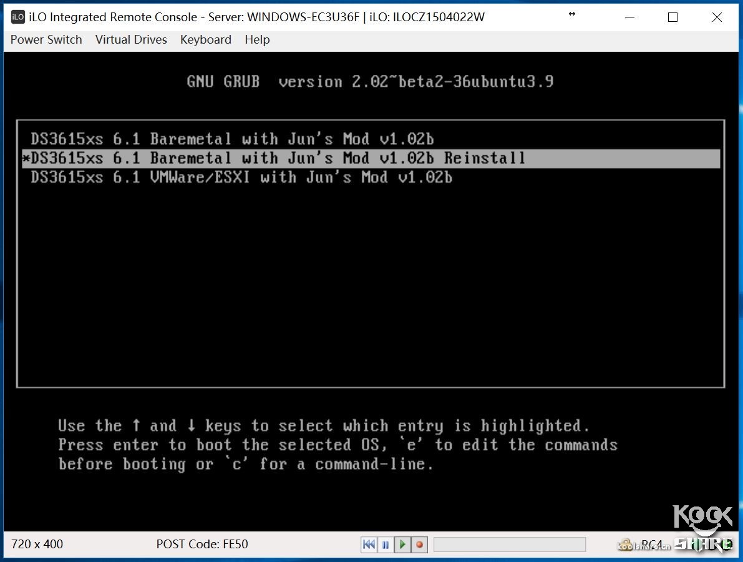Click the skip-to-start playback button
The width and height of the screenshot is (743, 562).
[x=369, y=545]
